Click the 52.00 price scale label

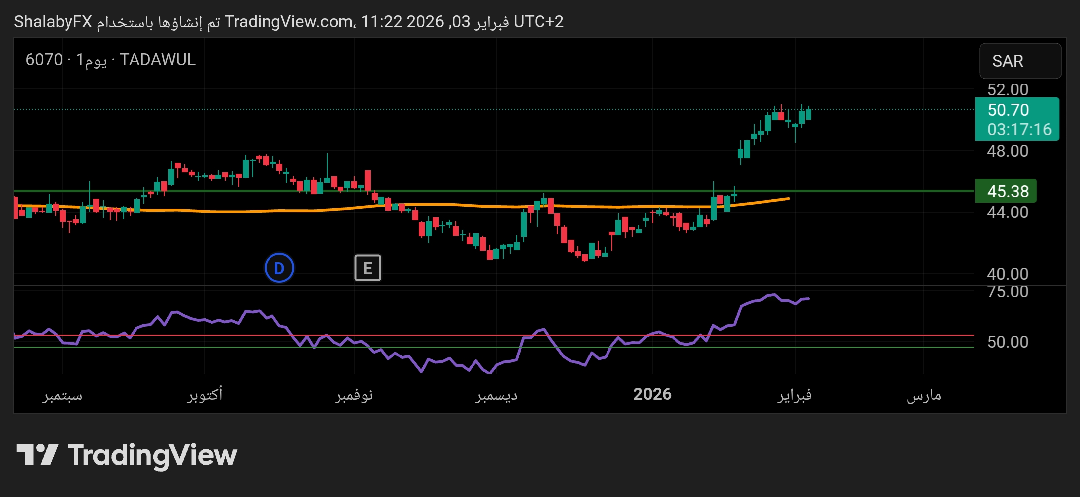[x=1008, y=90]
